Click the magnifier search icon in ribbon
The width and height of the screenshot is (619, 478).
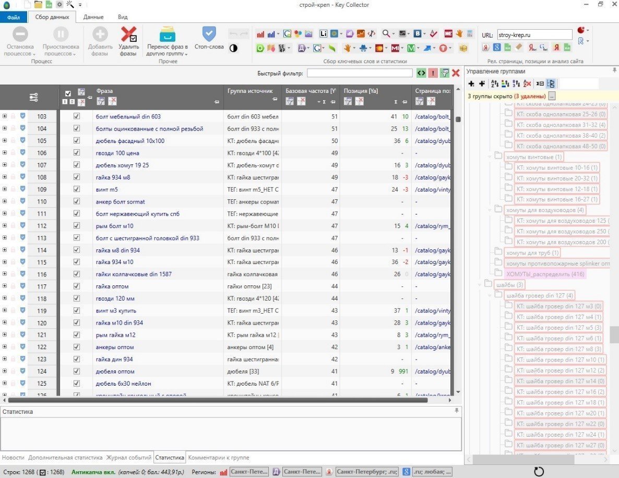386,34
